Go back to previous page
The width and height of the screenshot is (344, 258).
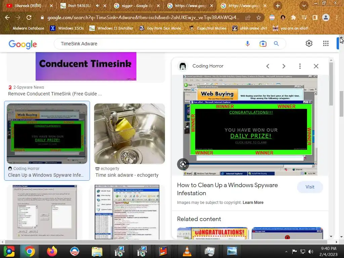pyautogui.click(x=7, y=17)
